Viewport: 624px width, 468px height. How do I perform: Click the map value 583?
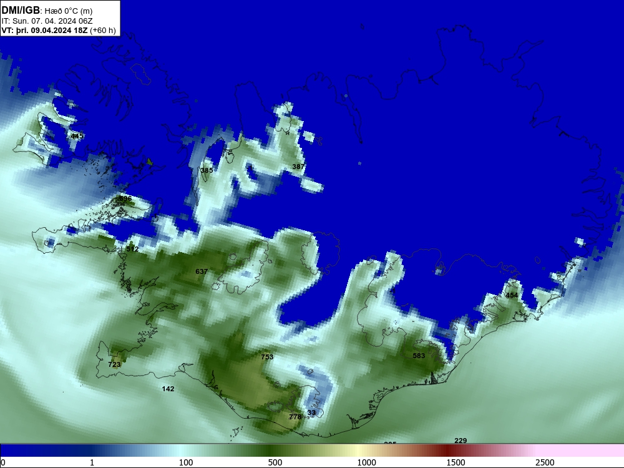pyautogui.click(x=419, y=356)
